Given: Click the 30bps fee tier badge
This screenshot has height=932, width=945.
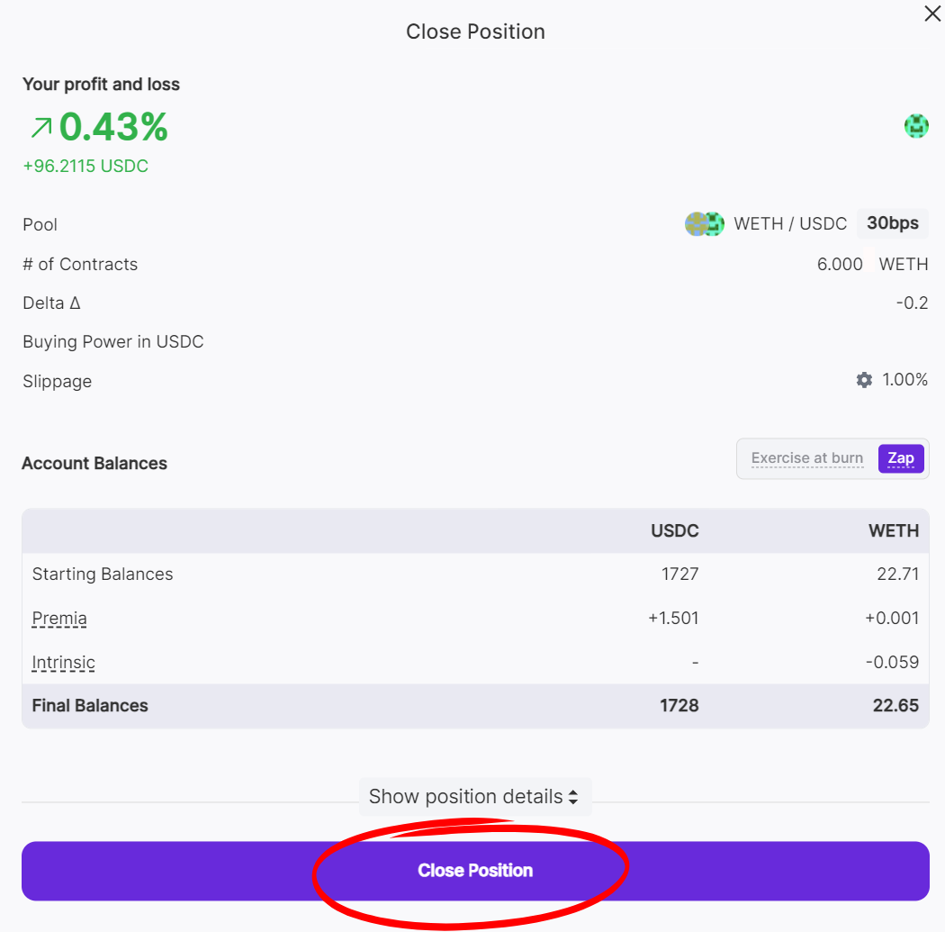Looking at the screenshot, I should [892, 223].
